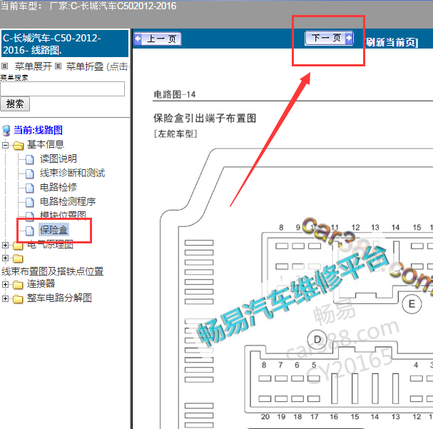
Task: Go to next page with 下一页 button
Action: pyautogui.click(x=329, y=38)
